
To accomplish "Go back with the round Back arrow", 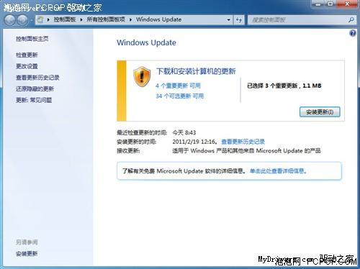I will click(x=10, y=20).
